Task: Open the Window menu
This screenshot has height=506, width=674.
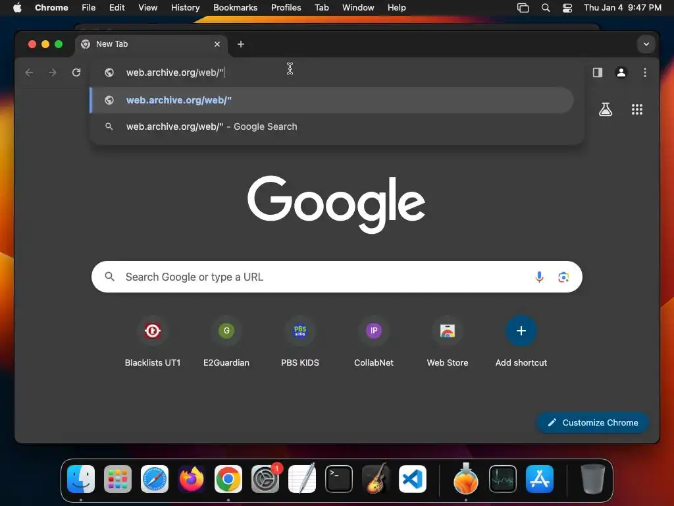Action: [358, 8]
